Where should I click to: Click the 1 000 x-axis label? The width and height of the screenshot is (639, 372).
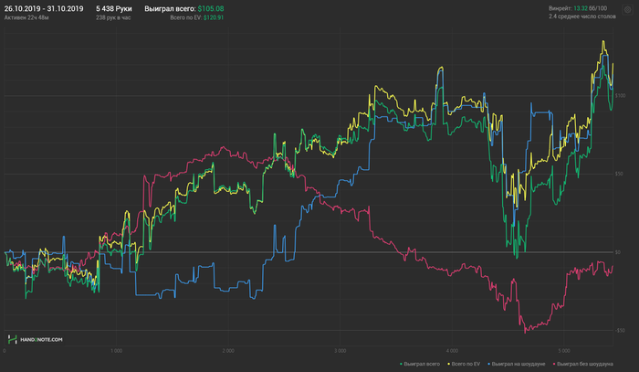[x=116, y=351]
